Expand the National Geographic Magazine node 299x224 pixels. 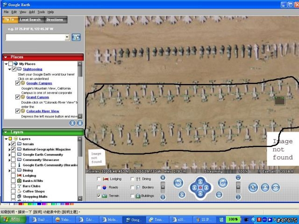pyautogui.click(x=9, y=149)
